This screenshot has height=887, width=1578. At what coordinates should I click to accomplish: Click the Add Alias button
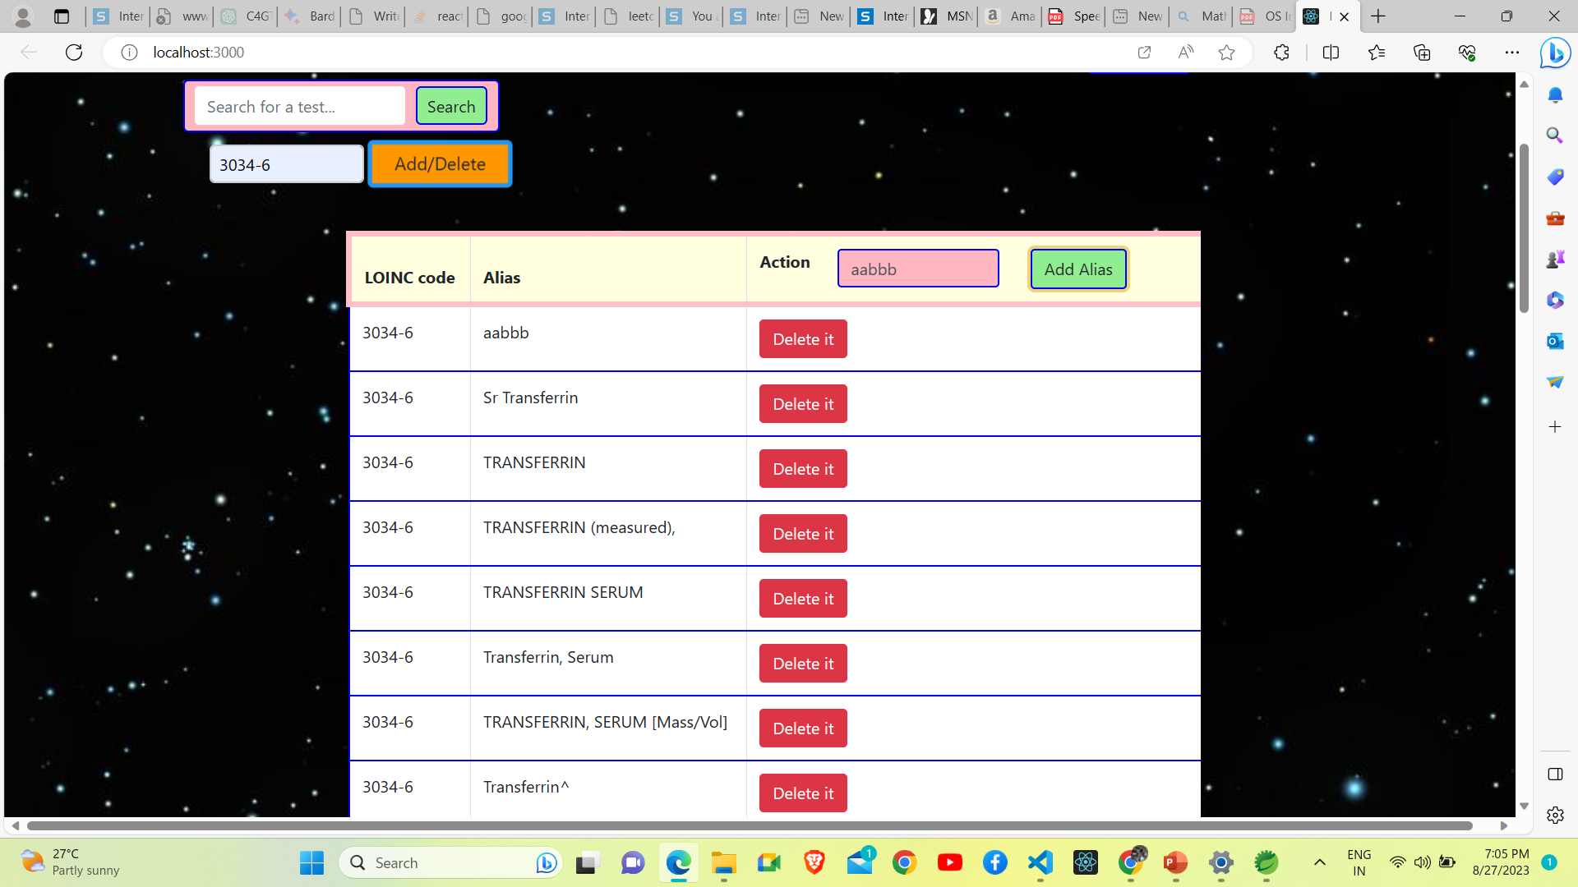point(1077,269)
